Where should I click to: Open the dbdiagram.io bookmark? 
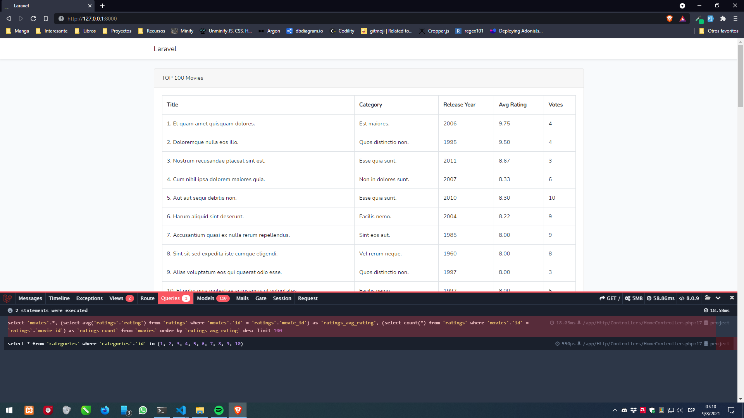point(305,31)
